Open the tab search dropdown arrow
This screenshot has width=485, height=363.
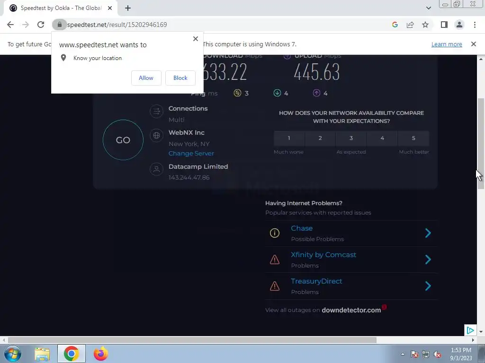[x=428, y=8]
